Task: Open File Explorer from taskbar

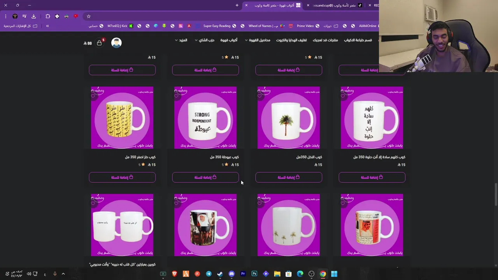Action: (x=277, y=274)
